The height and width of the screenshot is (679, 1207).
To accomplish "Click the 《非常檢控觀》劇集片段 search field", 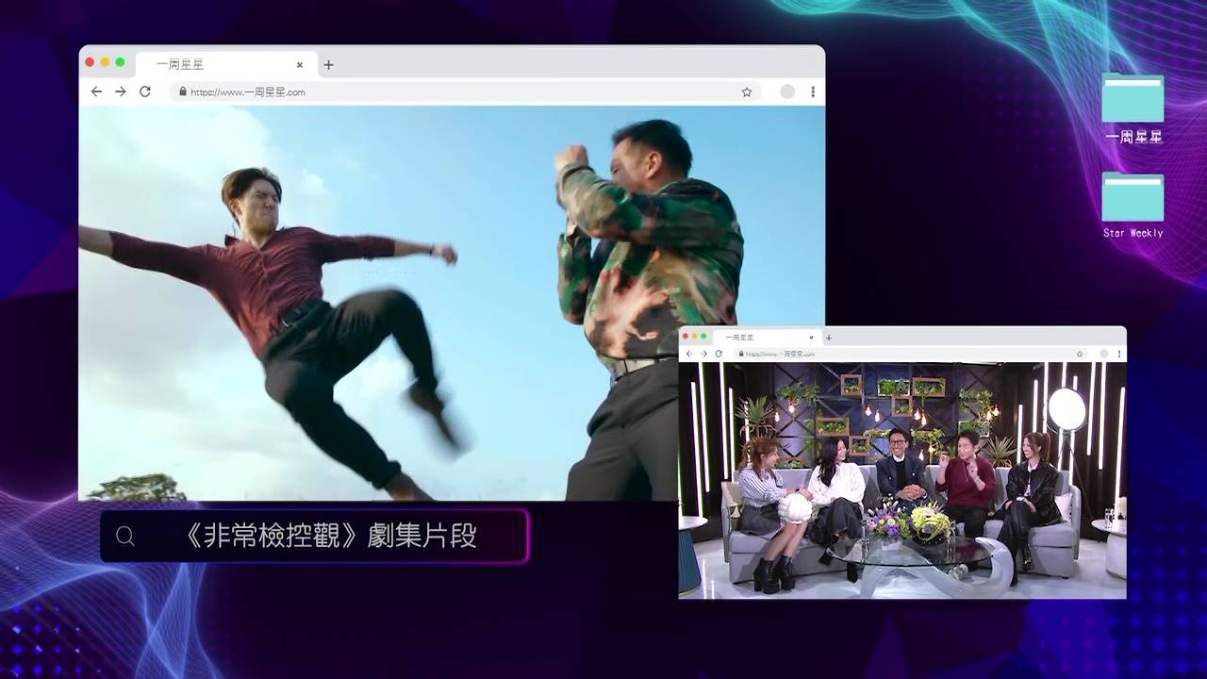I will click(330, 537).
